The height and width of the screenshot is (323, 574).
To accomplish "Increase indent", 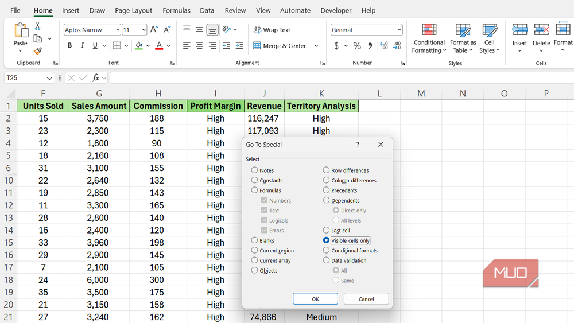I will 239,46.
